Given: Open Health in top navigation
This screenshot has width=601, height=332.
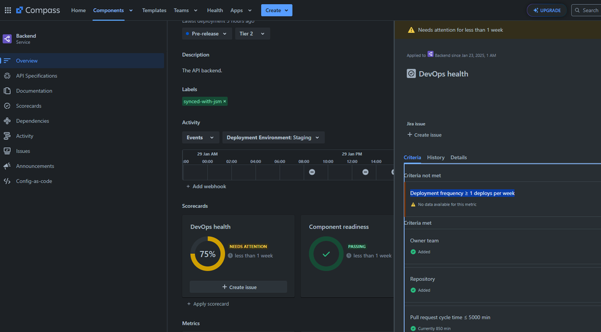Looking at the screenshot, I should point(215,10).
